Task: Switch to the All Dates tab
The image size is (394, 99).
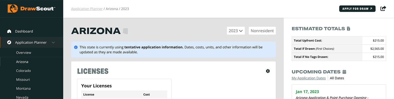Action: pos(337,78)
